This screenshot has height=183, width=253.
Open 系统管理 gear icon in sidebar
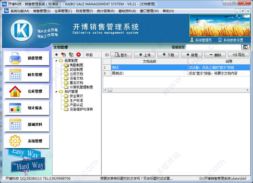(x=15, y=141)
